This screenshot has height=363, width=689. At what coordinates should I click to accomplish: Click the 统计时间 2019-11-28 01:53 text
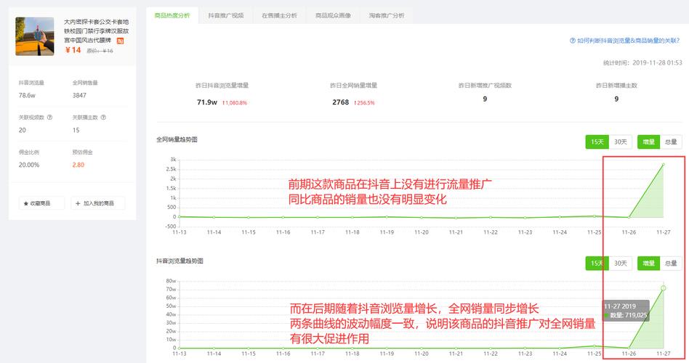tap(642, 62)
